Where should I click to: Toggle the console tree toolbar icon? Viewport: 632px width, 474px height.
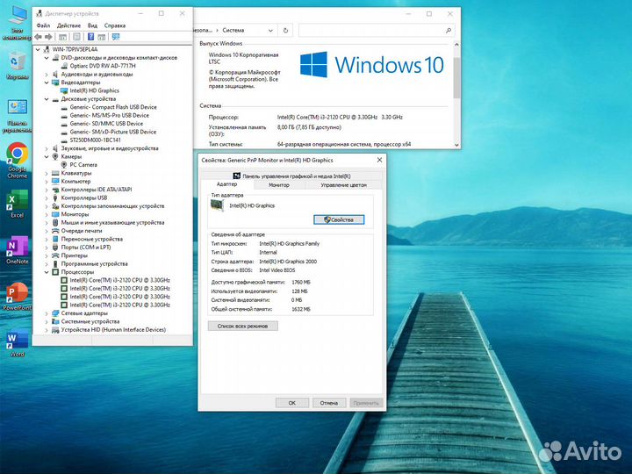[62, 37]
